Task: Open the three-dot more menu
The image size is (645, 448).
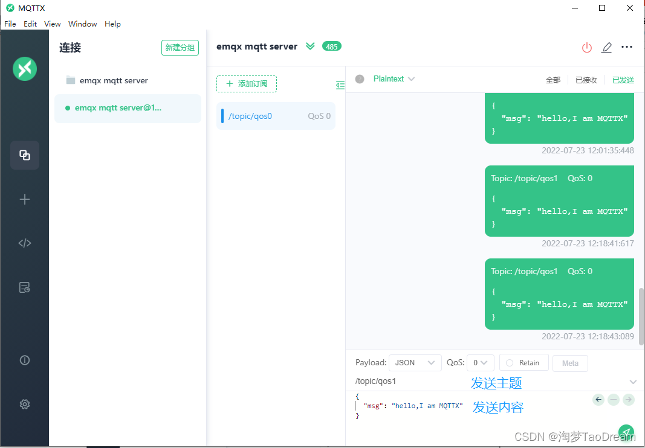Action: coord(627,47)
